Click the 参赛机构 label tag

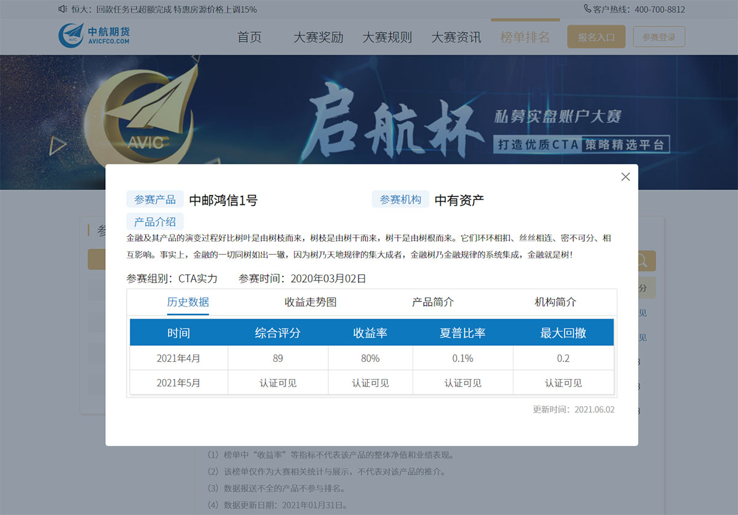coord(400,199)
